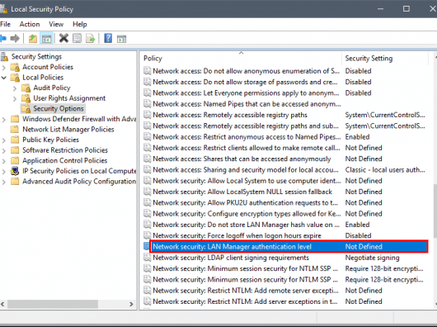Click policy icon beside Do not store LAN Manager hash
This screenshot has width=437, height=327.
pyautogui.click(x=147, y=225)
